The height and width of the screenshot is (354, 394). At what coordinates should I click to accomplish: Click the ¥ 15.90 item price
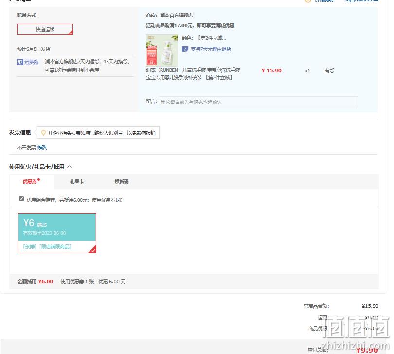coord(271,71)
